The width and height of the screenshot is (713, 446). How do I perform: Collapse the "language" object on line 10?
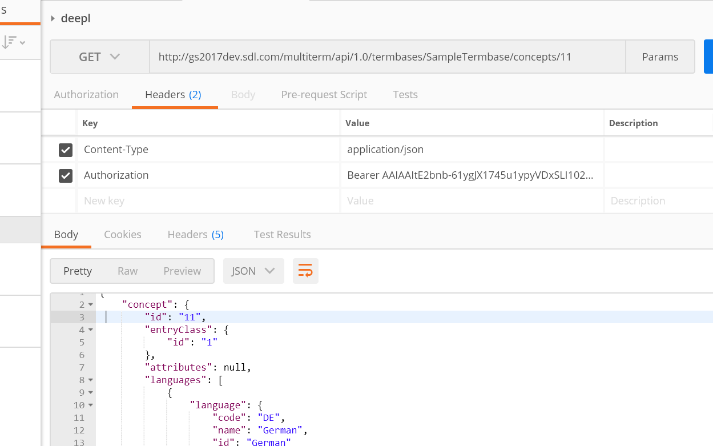91,405
